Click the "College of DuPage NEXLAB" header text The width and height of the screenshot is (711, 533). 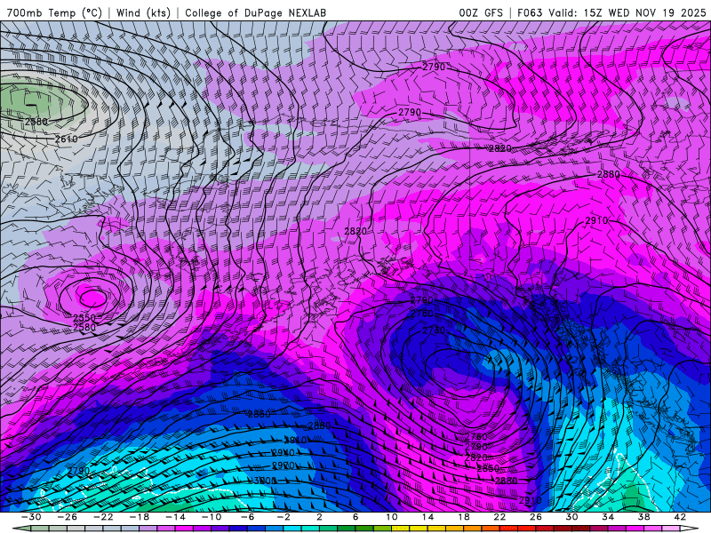[x=256, y=12]
